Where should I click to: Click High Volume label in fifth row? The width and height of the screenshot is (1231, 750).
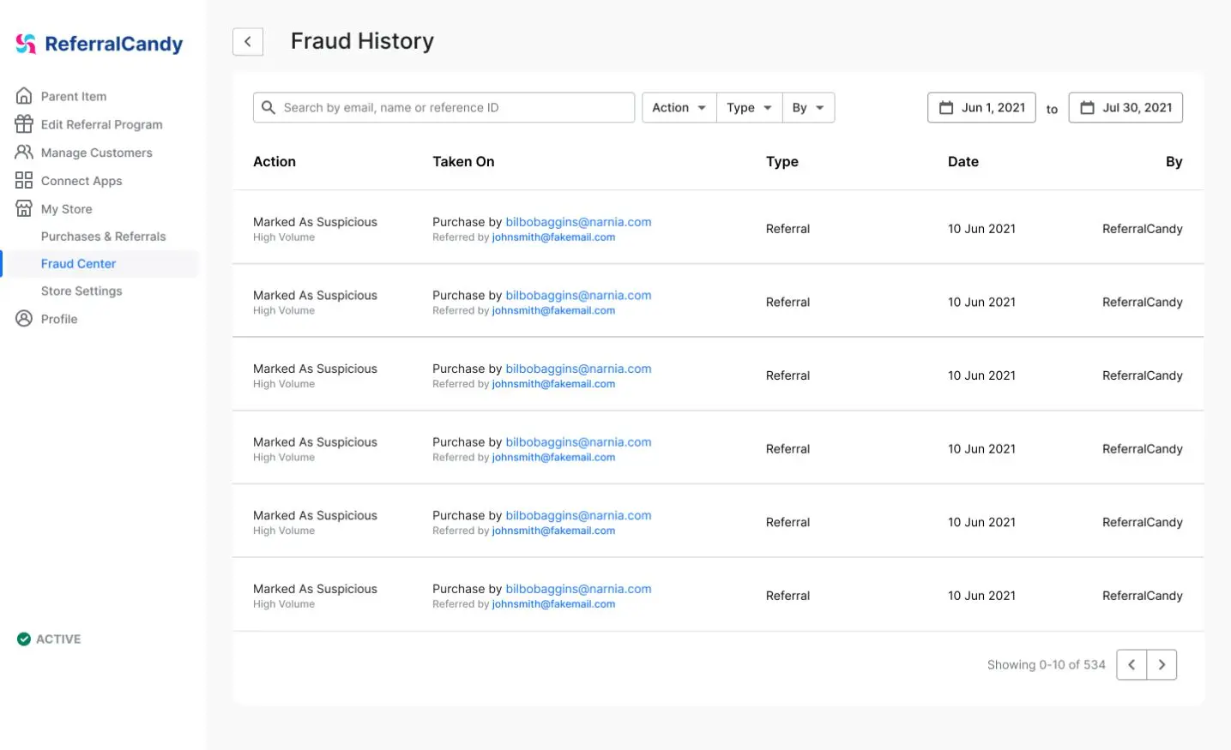pos(284,531)
